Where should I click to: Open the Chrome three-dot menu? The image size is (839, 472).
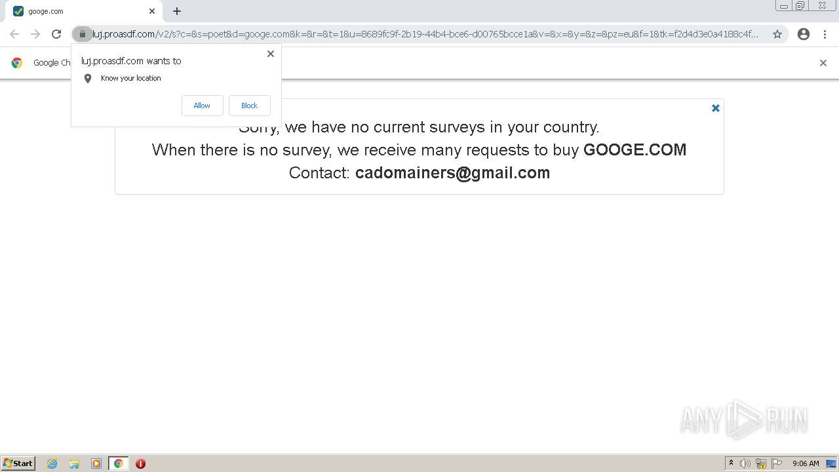[825, 34]
